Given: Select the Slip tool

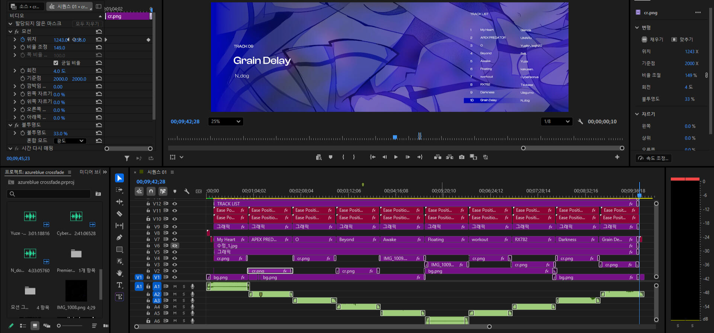Looking at the screenshot, I should coord(119,226).
